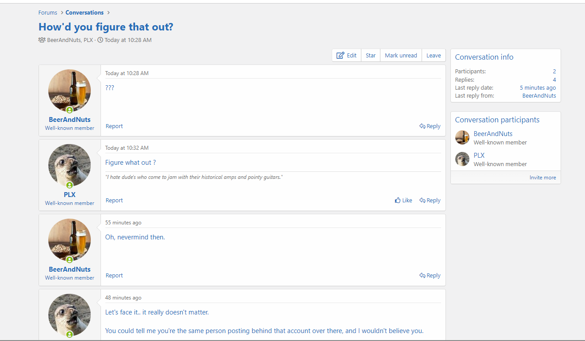
Task: Reply to 'Oh, nevermind then.' message
Action: click(430, 276)
